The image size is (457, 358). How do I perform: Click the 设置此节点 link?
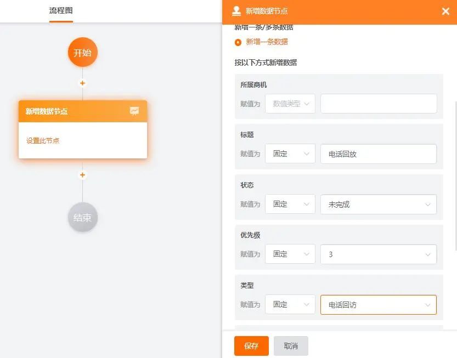click(43, 141)
